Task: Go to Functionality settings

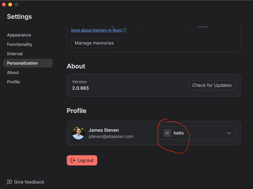Action: coord(20,44)
